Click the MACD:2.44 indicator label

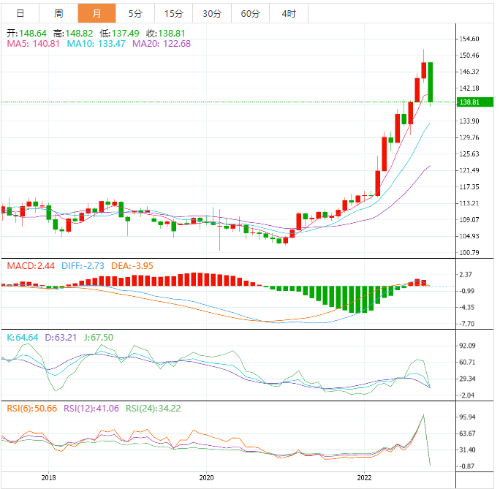coord(30,265)
